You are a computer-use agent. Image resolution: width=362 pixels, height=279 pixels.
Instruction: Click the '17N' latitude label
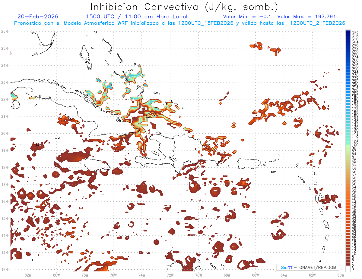click(x=5, y=184)
